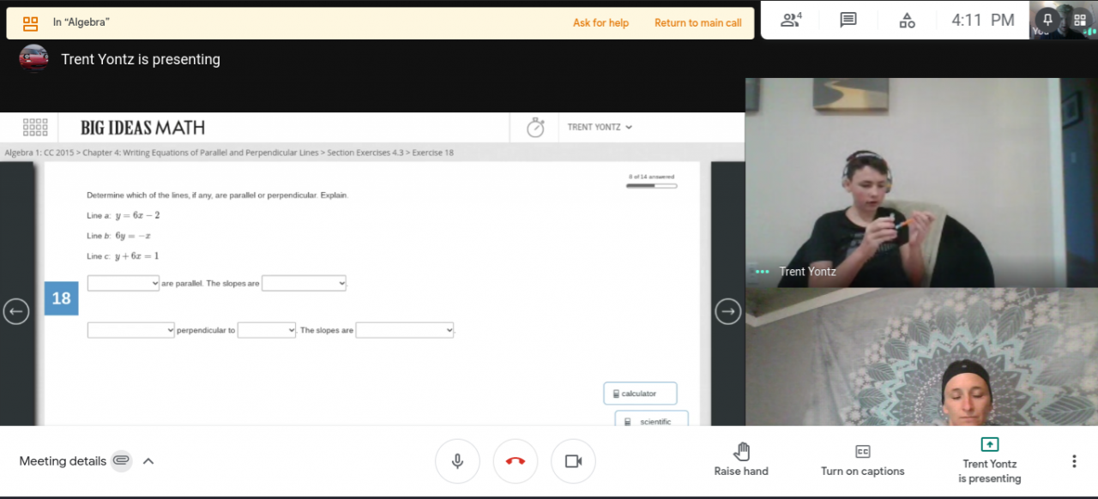Toggle the camera on or off

(573, 461)
